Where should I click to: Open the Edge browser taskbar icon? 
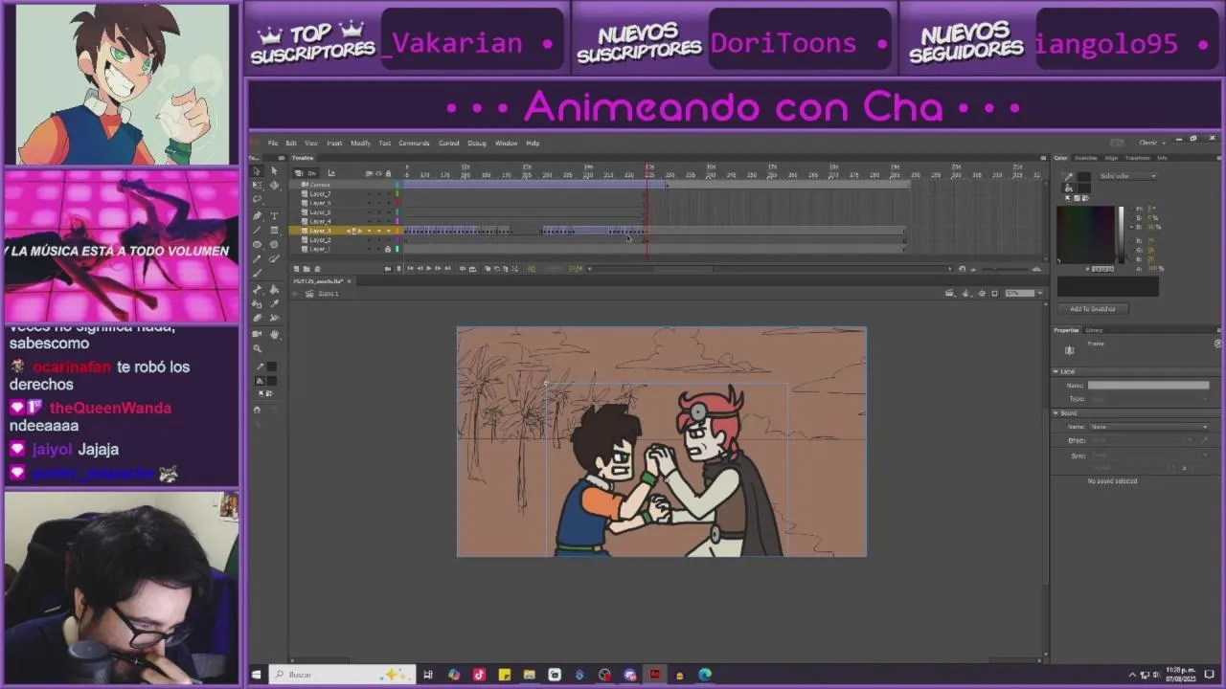(705, 675)
